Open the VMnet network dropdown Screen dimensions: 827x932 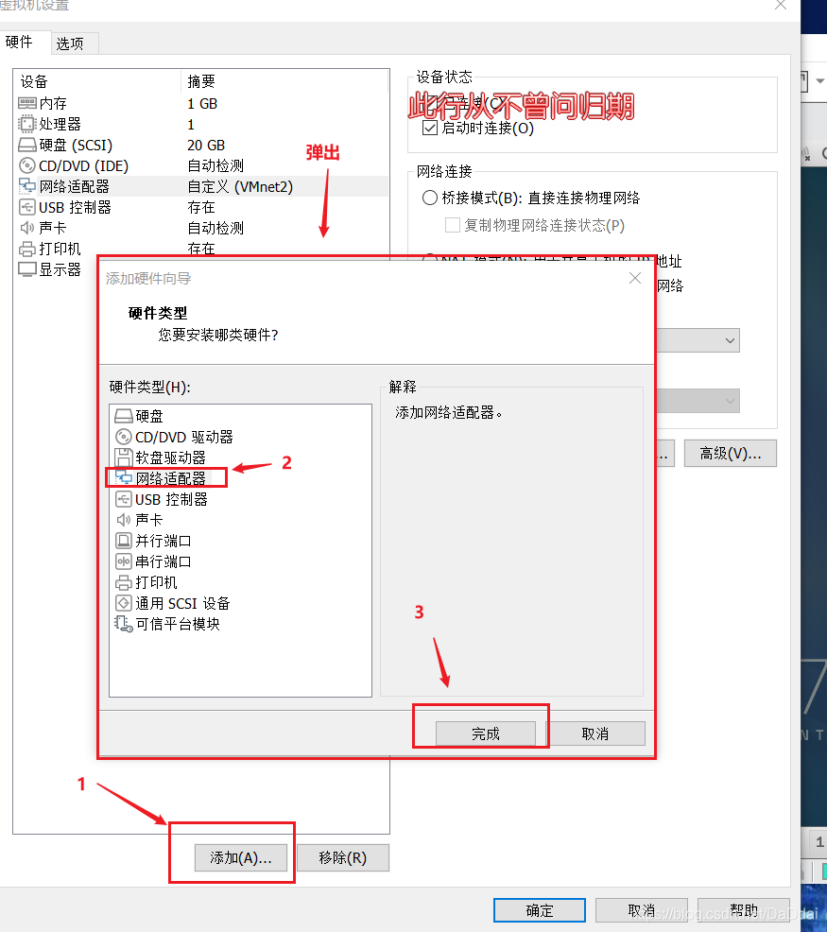[728, 339]
